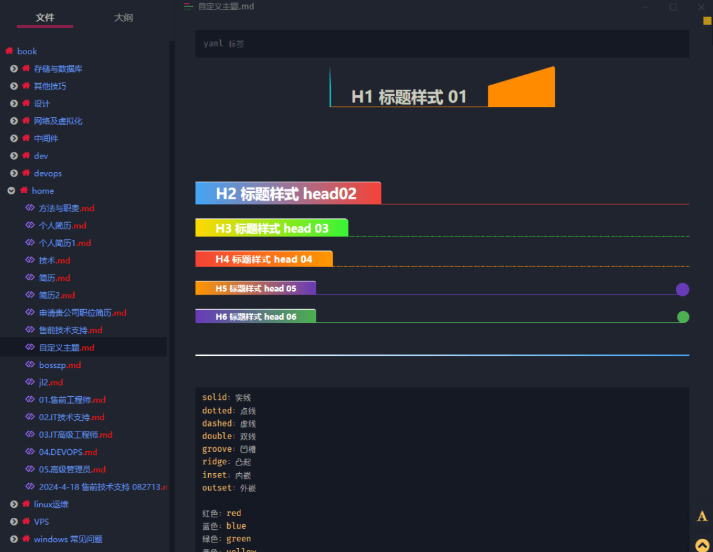Click the H6 标题样式 head 06 heading
Image resolution: width=713 pixels, height=552 pixels.
[256, 317]
